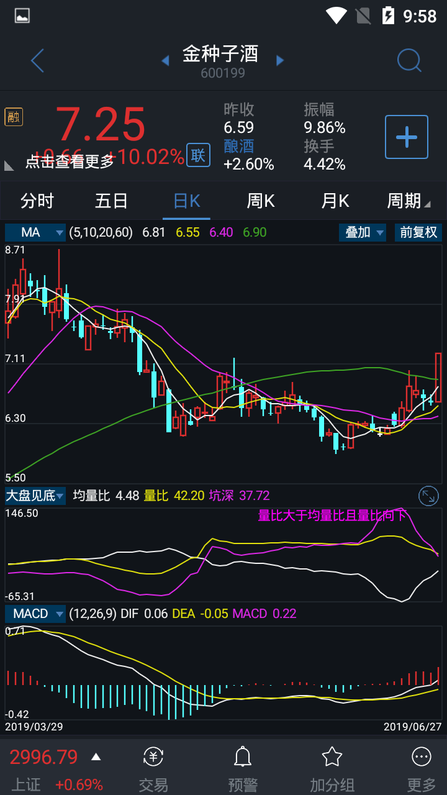
Task: Tap the stock code 600199
Action: (x=223, y=73)
